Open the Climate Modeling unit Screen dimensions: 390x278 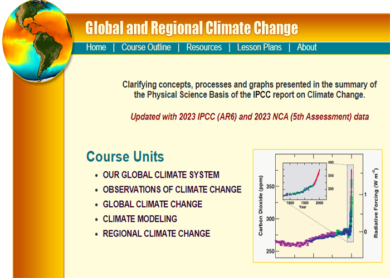[x=140, y=219]
